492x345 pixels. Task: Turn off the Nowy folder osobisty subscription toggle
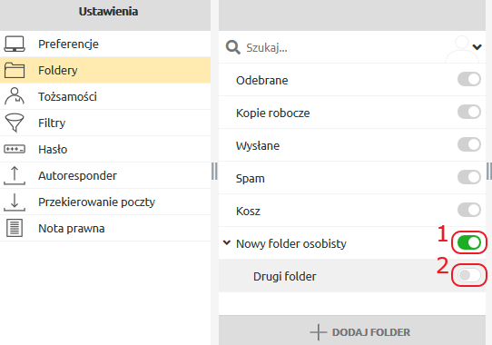tap(469, 242)
